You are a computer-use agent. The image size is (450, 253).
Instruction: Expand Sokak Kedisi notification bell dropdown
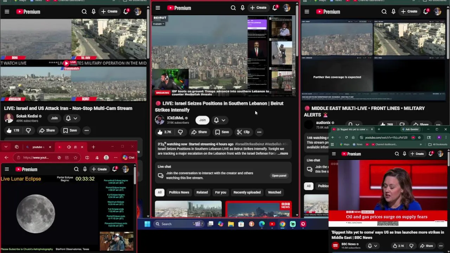[x=71, y=118]
